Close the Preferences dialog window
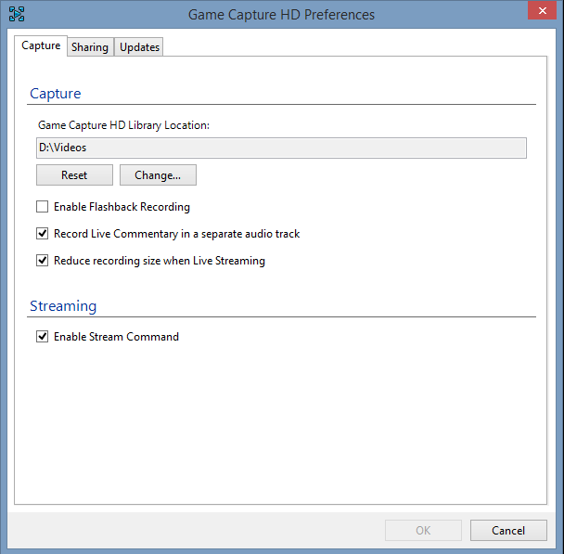564x554 pixels. [x=542, y=10]
